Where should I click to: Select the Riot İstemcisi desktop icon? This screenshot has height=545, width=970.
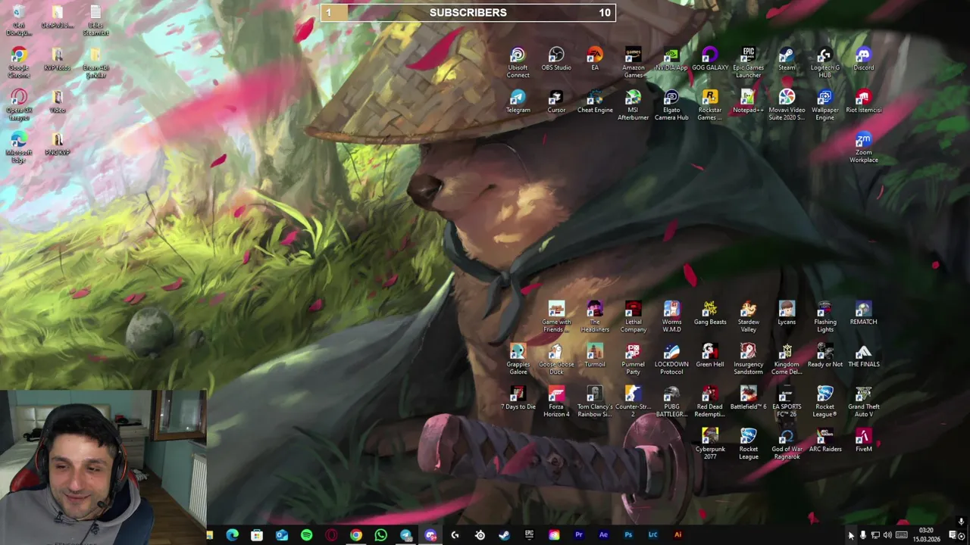click(x=863, y=101)
